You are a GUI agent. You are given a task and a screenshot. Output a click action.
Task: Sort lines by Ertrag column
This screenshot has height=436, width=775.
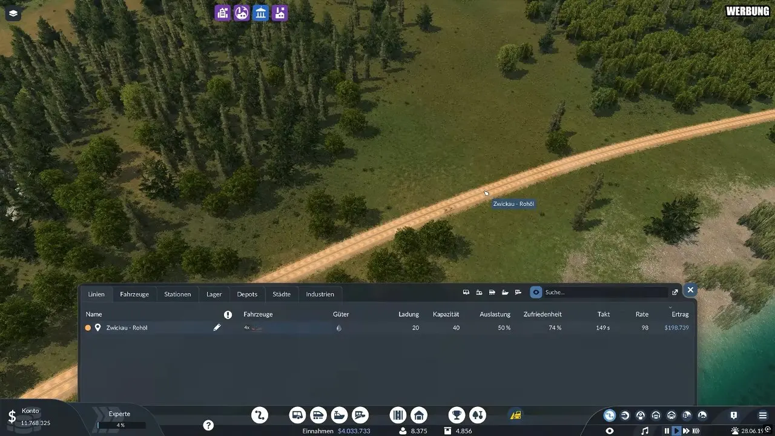[680, 314]
